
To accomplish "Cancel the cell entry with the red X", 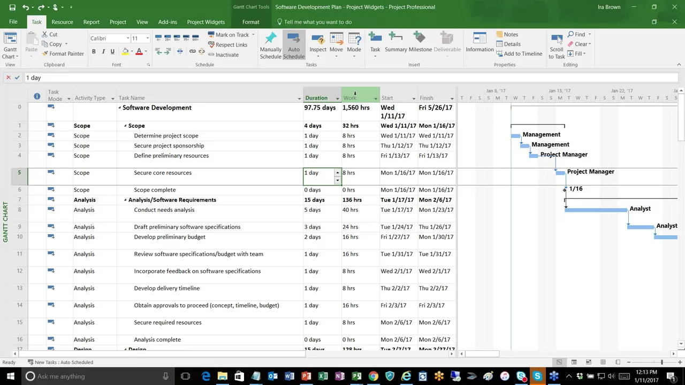I will pos(8,78).
